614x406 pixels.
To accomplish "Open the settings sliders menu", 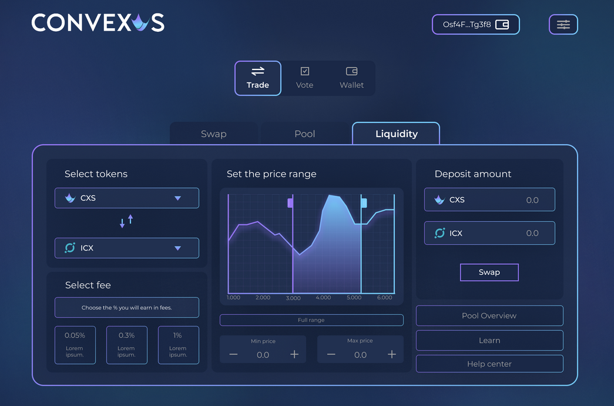I will point(563,25).
